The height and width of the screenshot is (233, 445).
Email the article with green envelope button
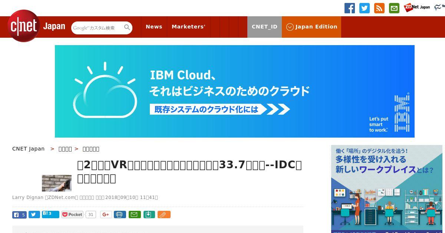(135, 215)
